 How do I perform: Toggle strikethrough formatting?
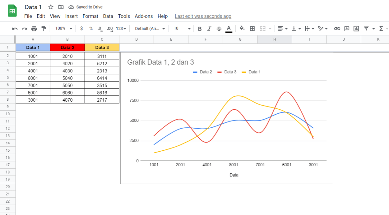(219, 28)
